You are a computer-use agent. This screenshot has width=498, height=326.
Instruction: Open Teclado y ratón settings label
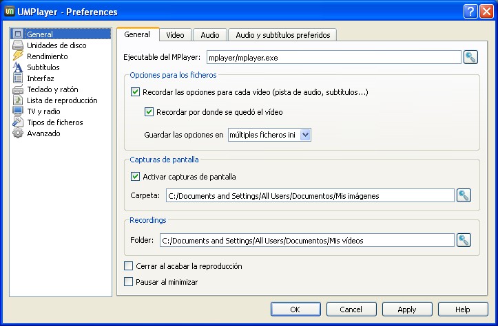coord(52,89)
